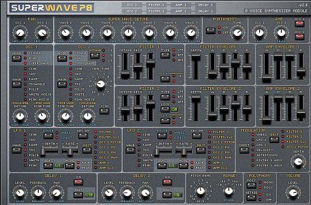Click the Filter 1 Type button
This screenshot has height=205, width=311.
(165, 55)
